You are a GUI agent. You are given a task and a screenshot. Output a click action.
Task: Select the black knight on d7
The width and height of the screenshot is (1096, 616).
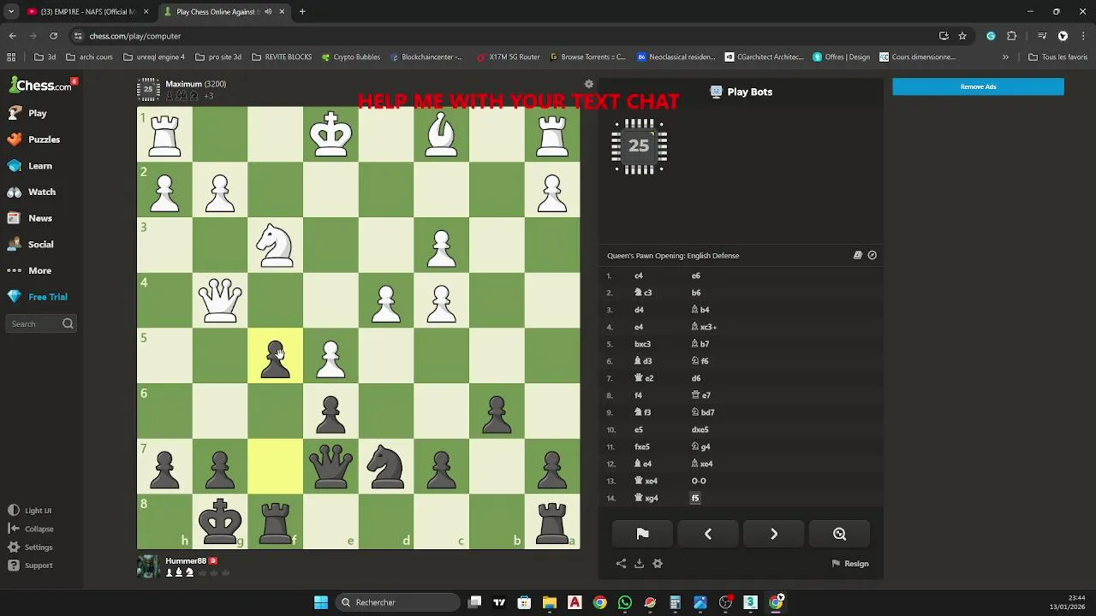[386, 467]
